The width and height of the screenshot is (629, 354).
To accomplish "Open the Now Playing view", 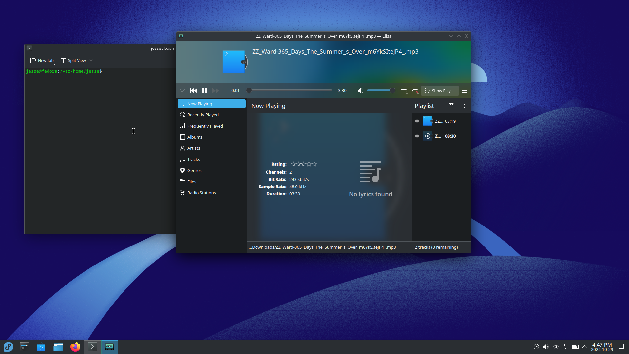I will click(x=212, y=104).
